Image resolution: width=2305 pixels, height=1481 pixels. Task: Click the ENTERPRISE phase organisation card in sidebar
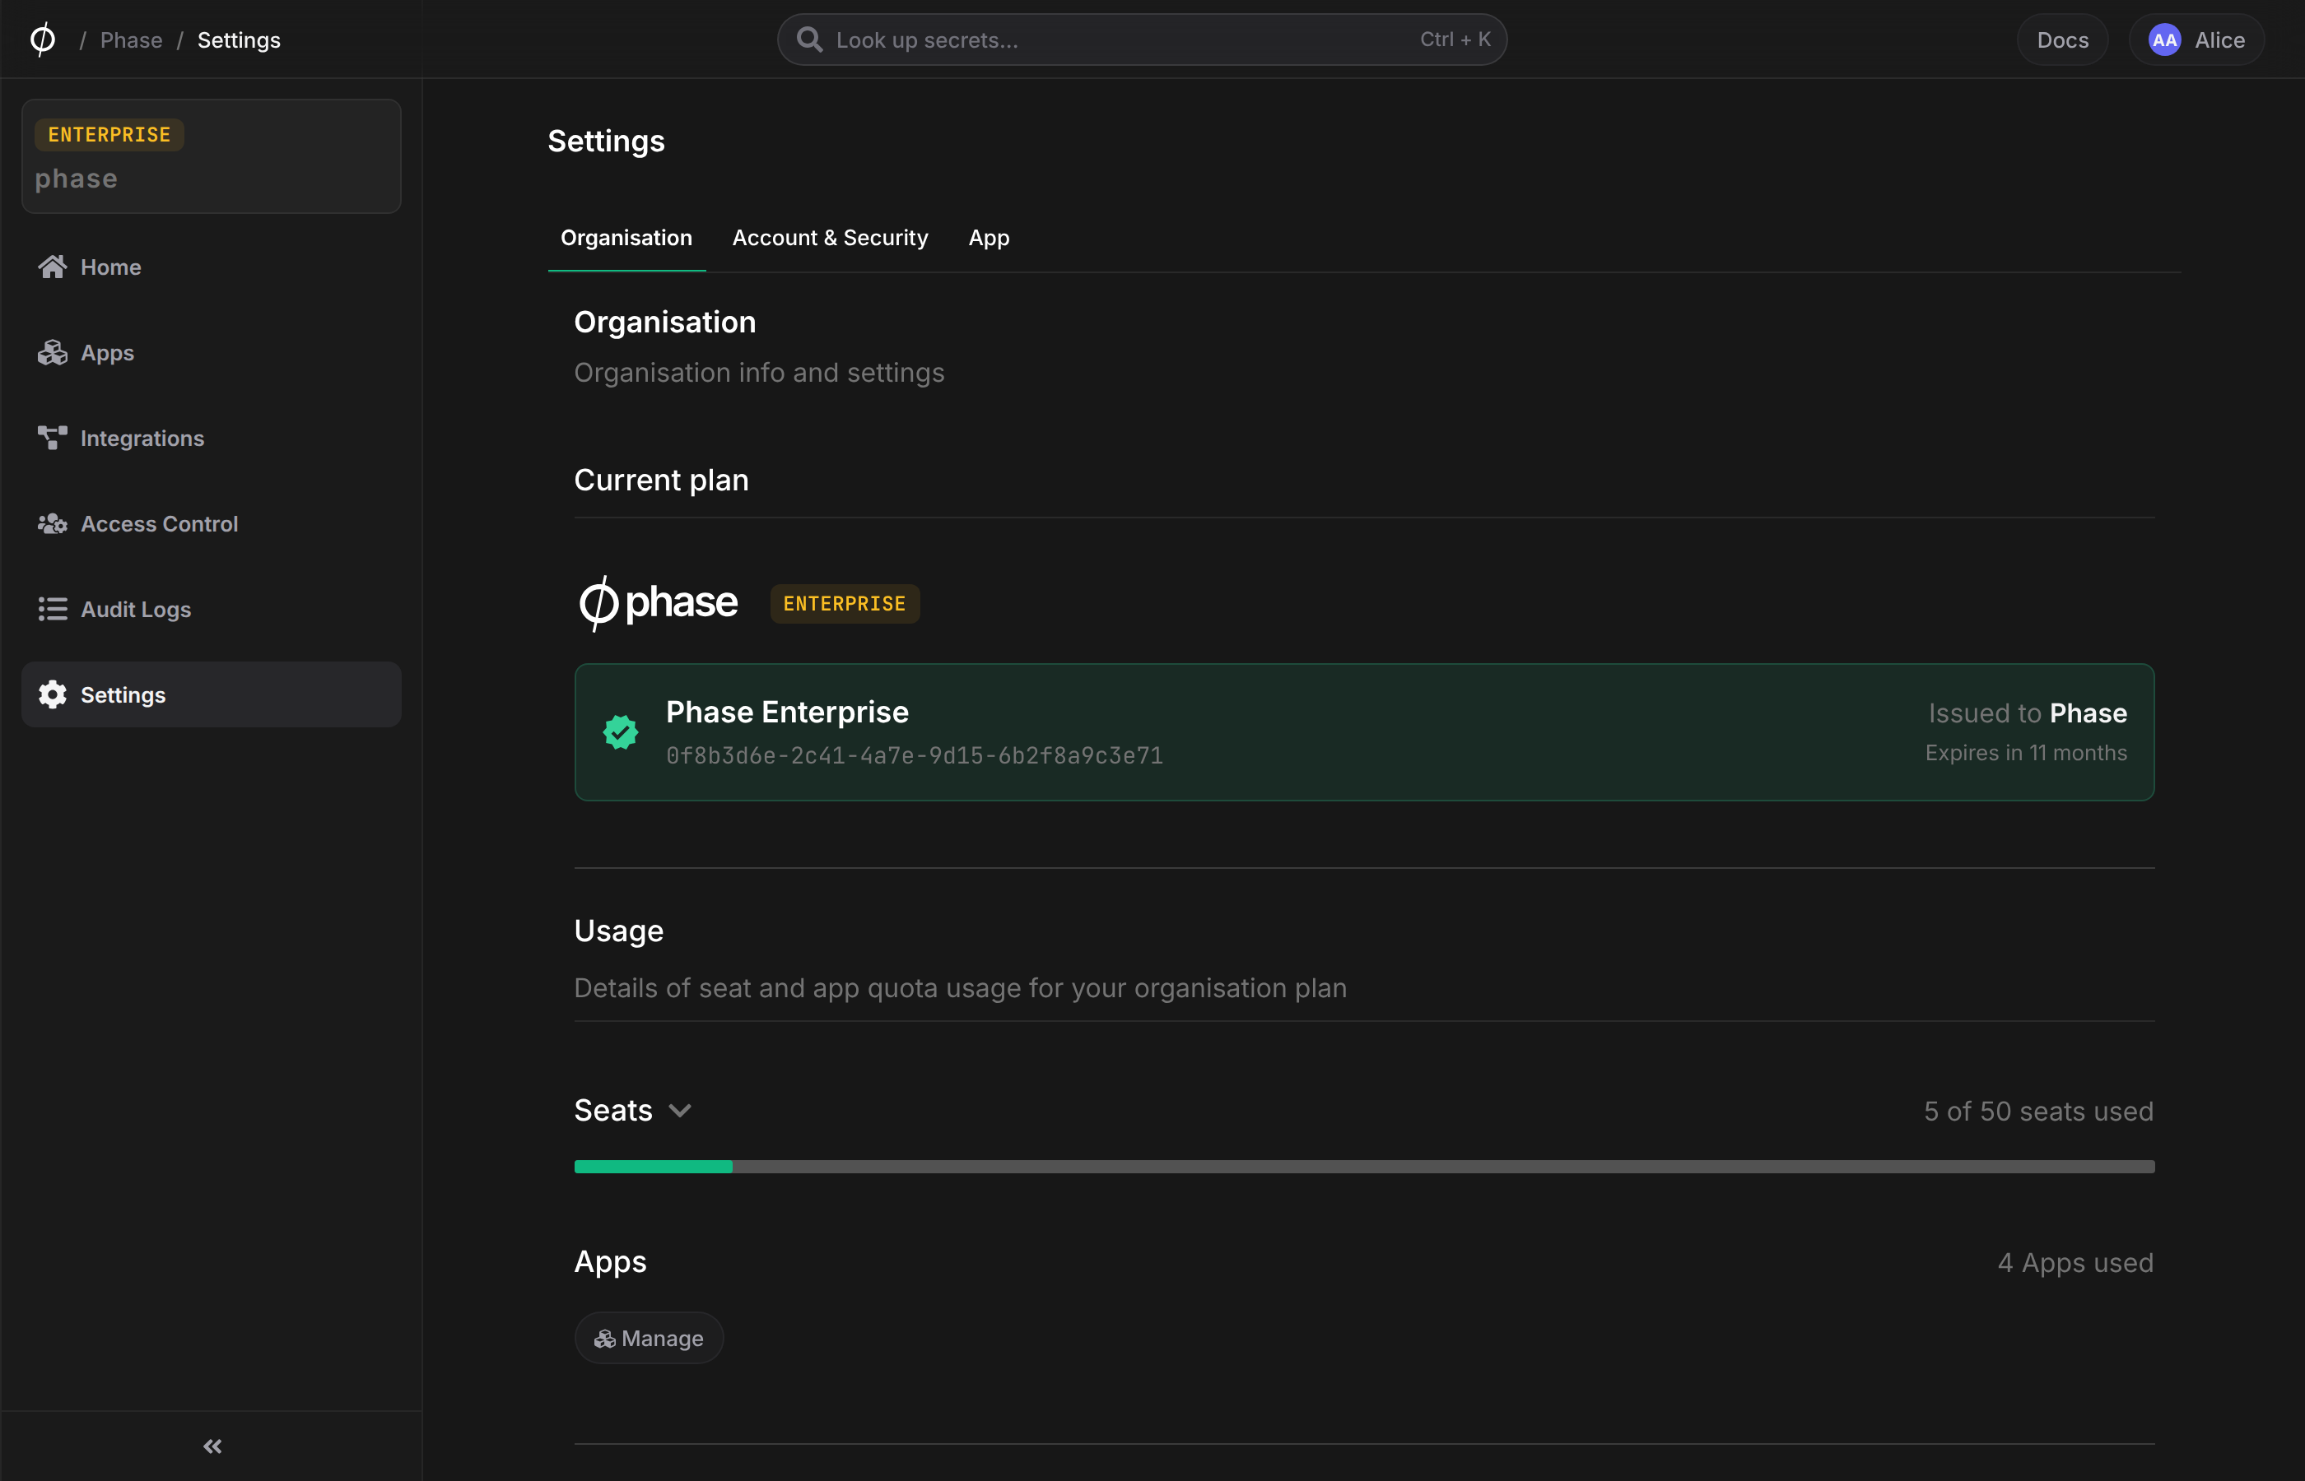[x=211, y=156]
